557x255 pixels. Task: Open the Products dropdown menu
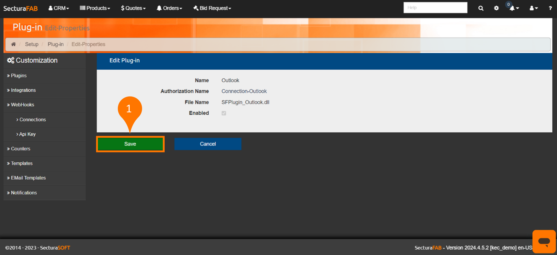[x=95, y=8]
